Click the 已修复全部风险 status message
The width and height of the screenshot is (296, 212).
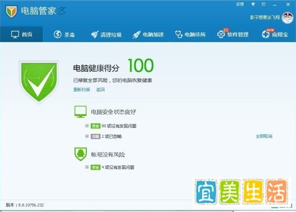tap(112, 80)
